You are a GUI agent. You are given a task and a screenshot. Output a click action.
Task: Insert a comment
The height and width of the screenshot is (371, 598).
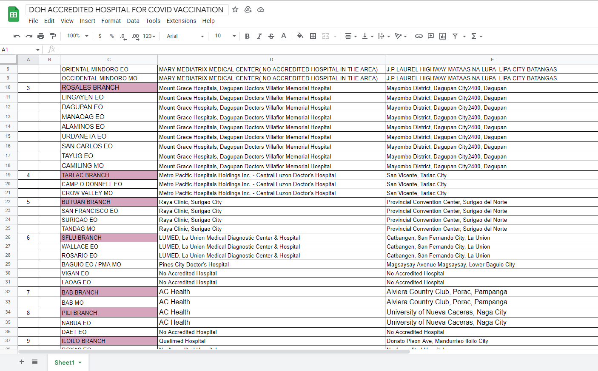[x=431, y=36]
